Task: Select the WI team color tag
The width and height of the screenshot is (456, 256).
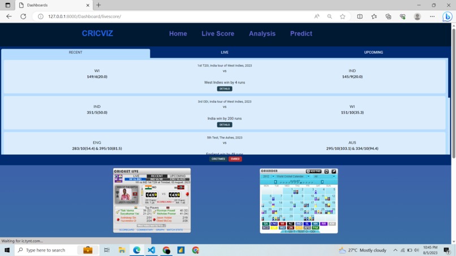Action: (282, 224)
